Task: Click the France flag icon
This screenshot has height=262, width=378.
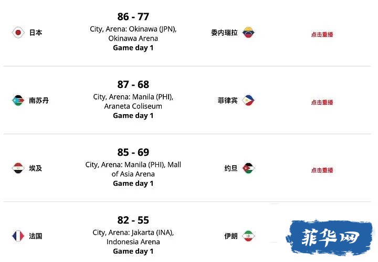Action: [x=18, y=236]
